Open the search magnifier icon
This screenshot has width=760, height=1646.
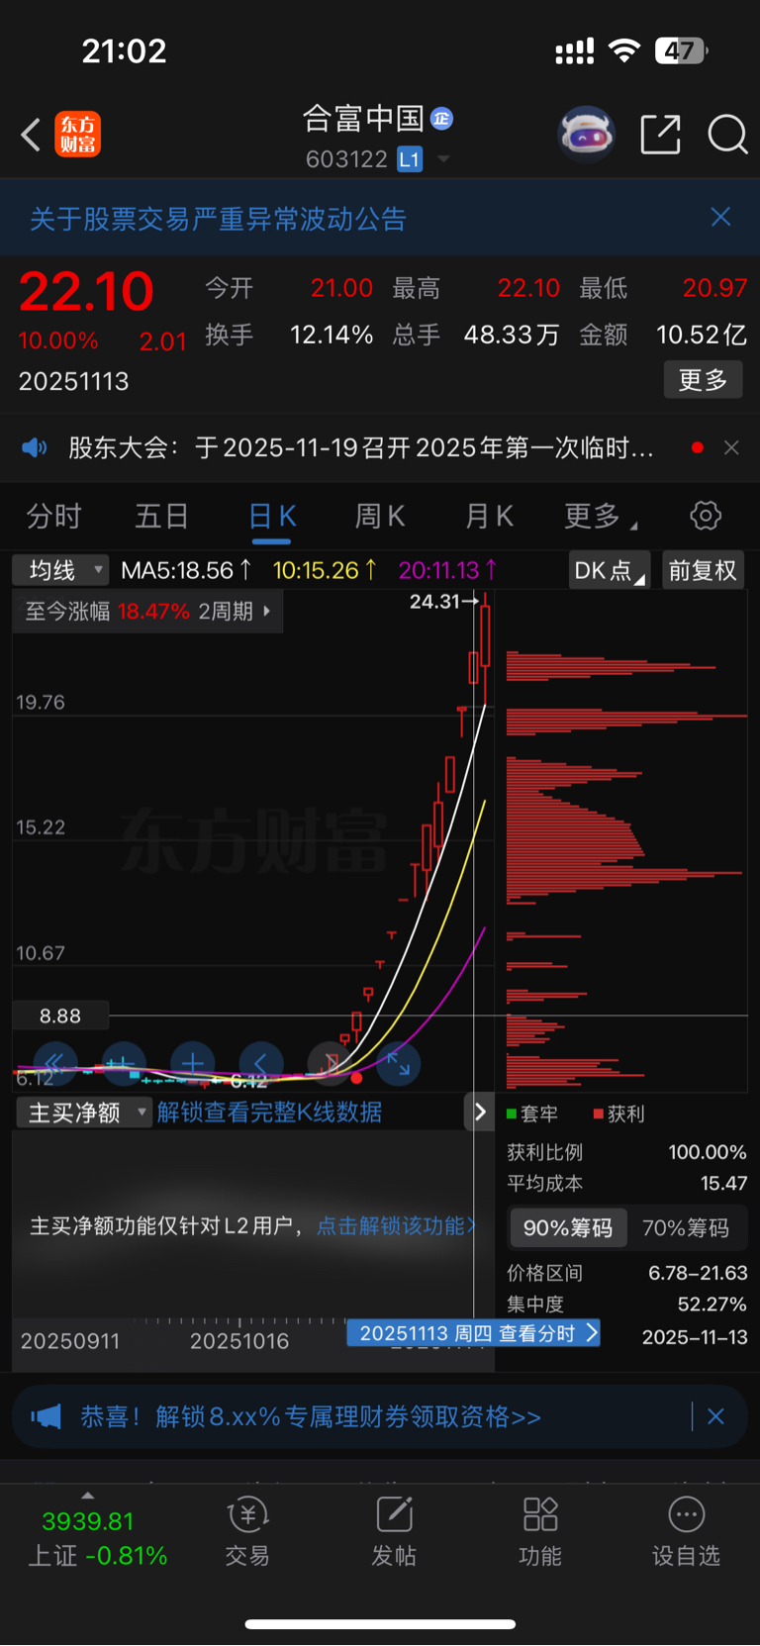(x=727, y=135)
